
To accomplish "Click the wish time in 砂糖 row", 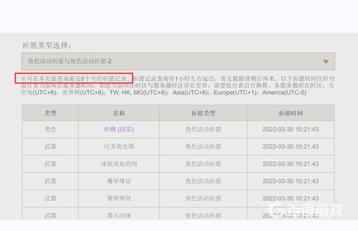I will [291, 129].
